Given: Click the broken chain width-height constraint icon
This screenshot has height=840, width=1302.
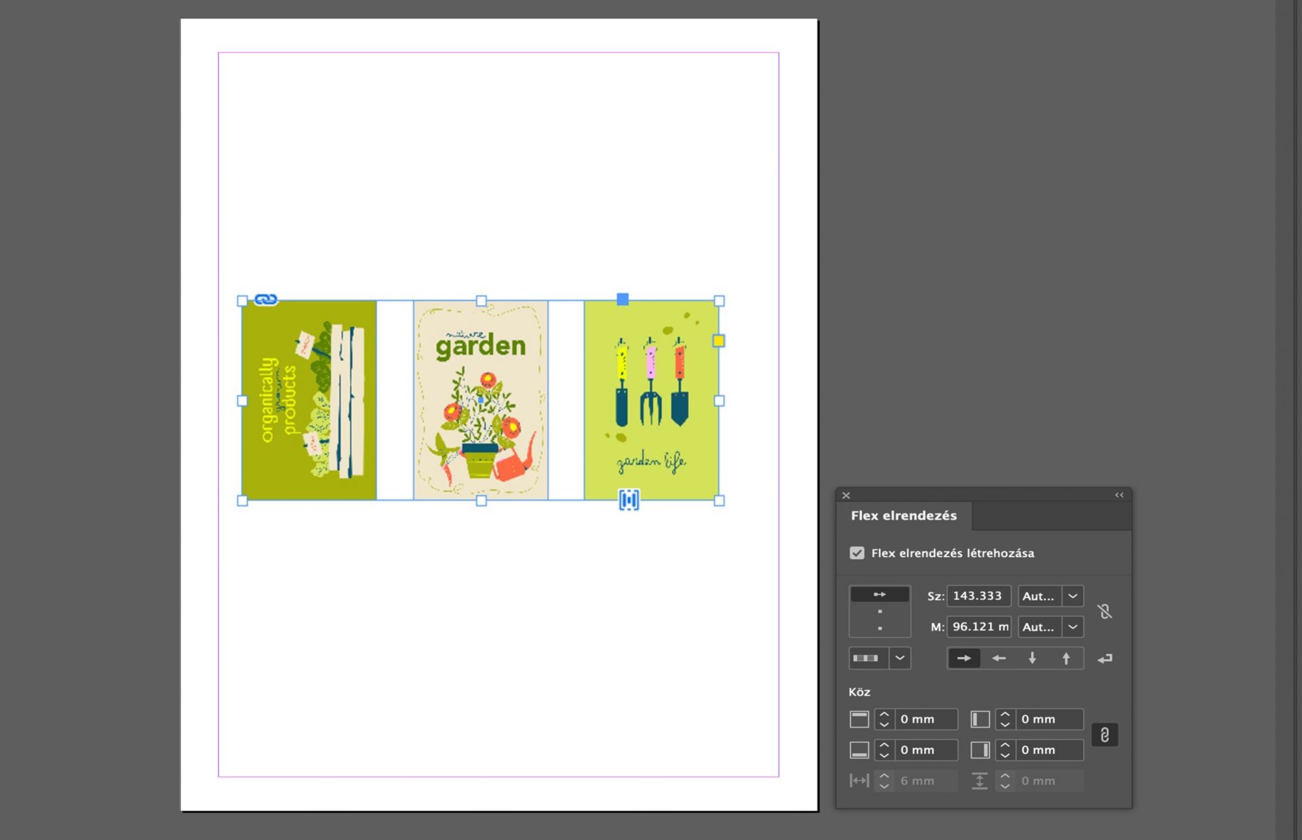Looking at the screenshot, I should click(1105, 612).
